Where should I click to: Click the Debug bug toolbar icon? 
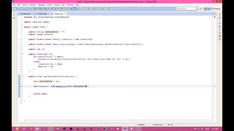35,9
